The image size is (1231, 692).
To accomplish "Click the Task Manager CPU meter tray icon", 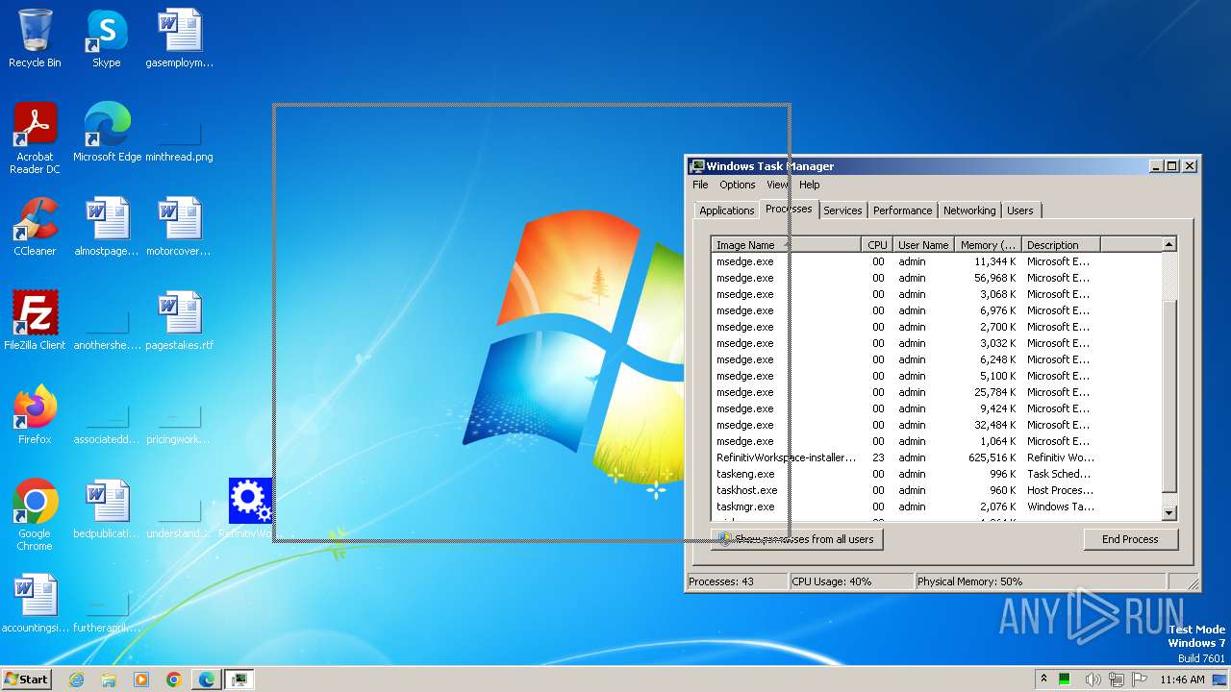I will tap(1065, 680).
